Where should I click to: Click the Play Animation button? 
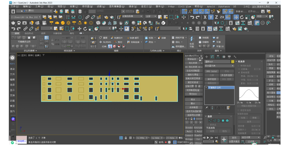208,138
